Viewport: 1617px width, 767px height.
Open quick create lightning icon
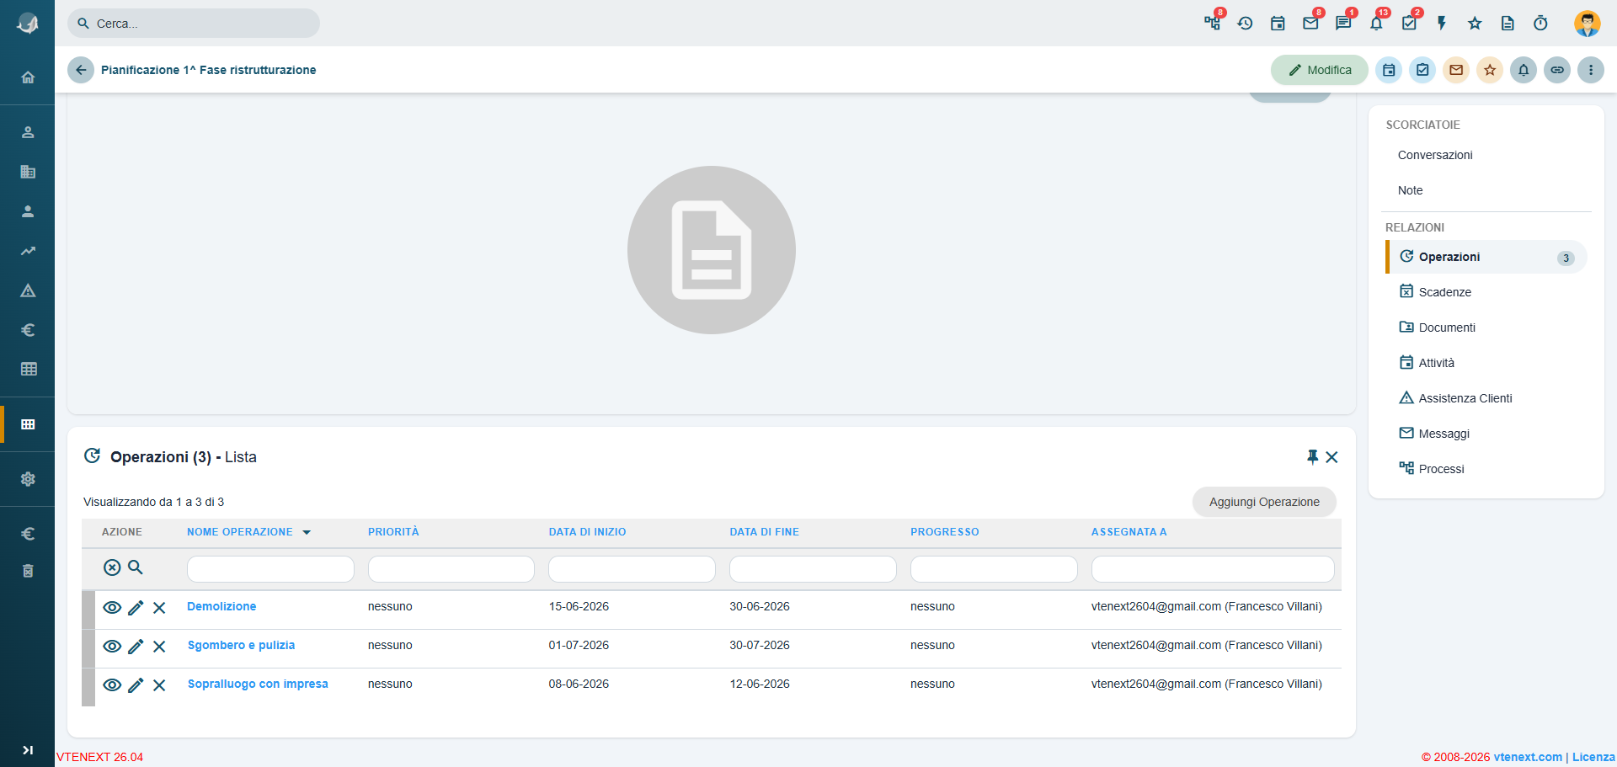pos(1442,24)
